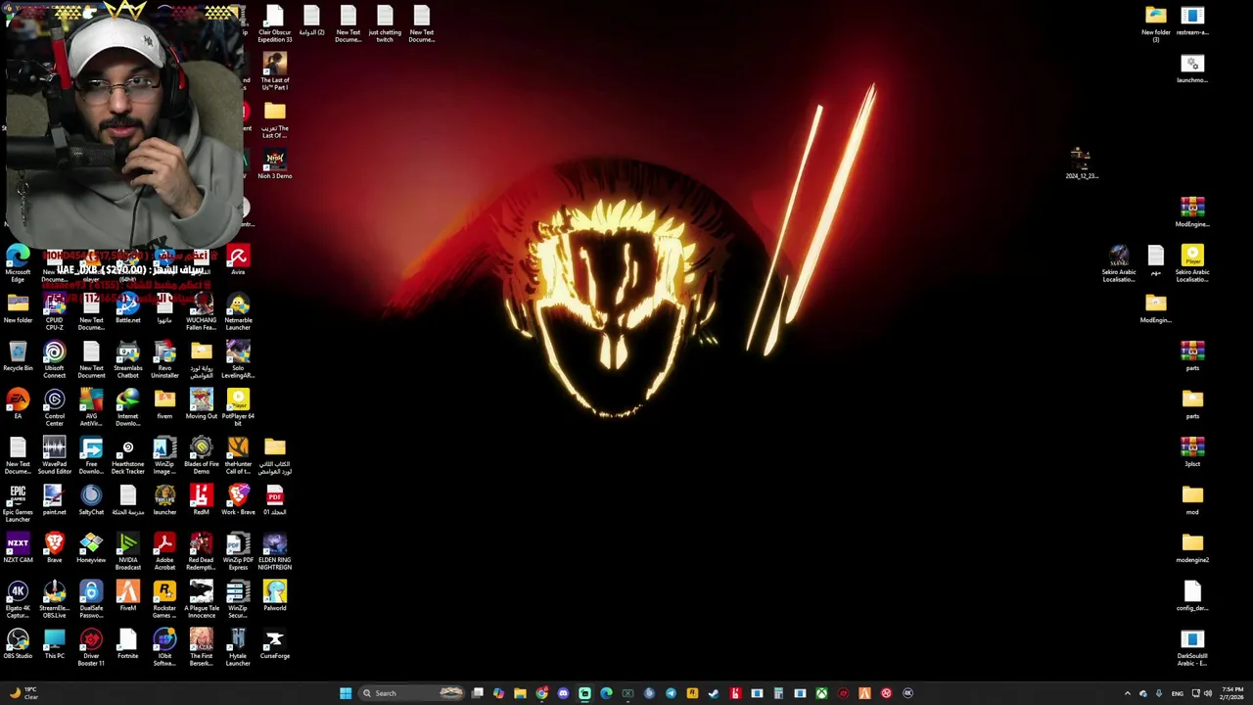The image size is (1253, 705).
Task: Open This PC
Action: [54, 645]
